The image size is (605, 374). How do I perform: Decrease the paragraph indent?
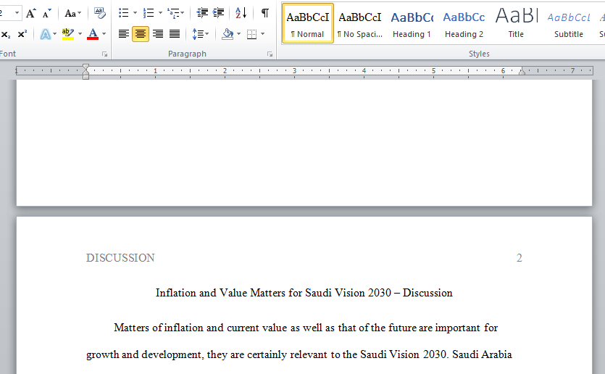tap(202, 13)
